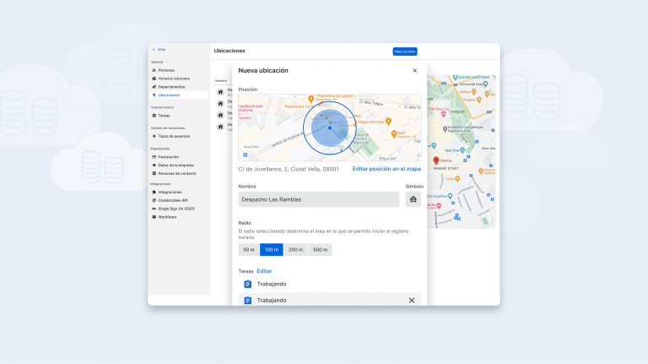
Task: Click the address C/ de Jovellanos text
Action: pos(289,169)
